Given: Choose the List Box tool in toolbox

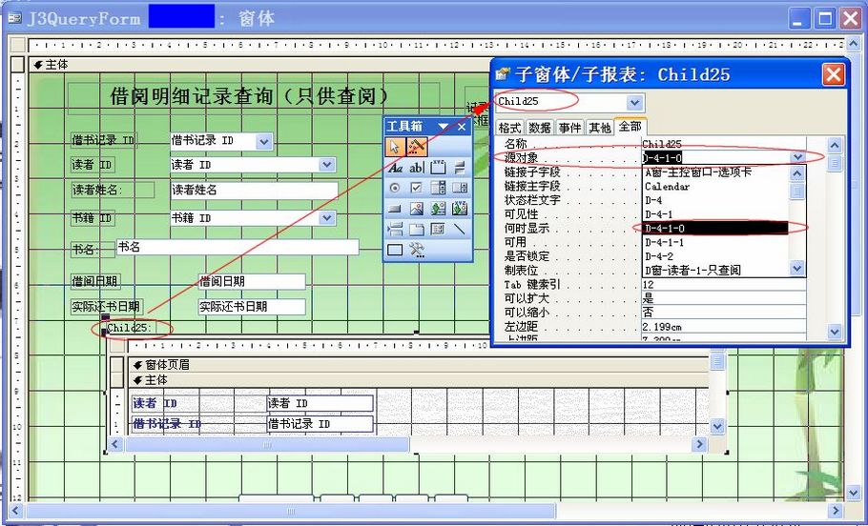Looking at the screenshot, I should point(460,189).
